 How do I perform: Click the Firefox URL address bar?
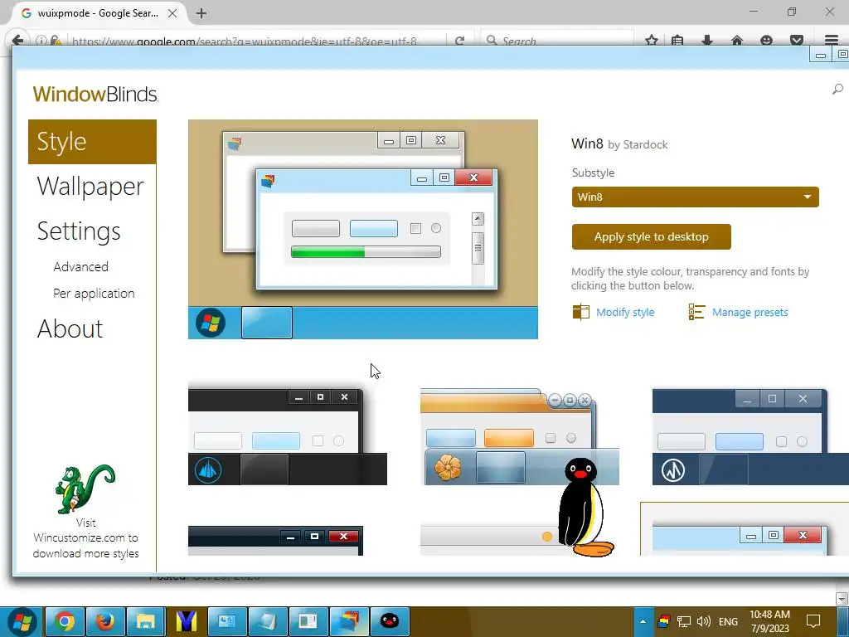point(245,41)
